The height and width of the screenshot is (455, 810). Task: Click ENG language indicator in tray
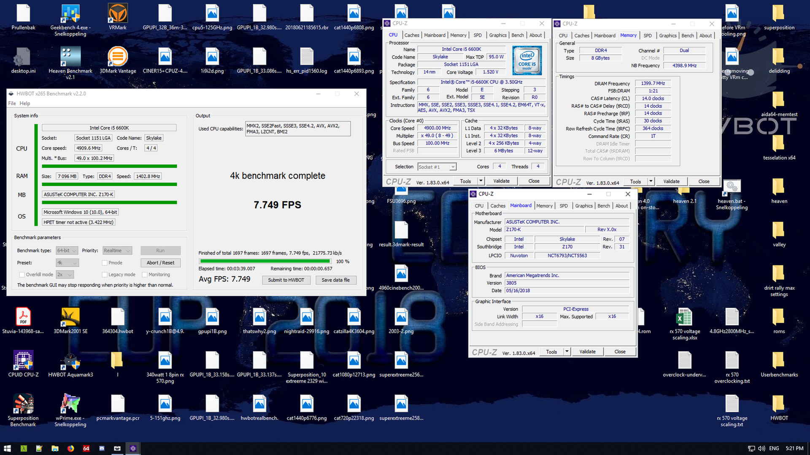774,448
